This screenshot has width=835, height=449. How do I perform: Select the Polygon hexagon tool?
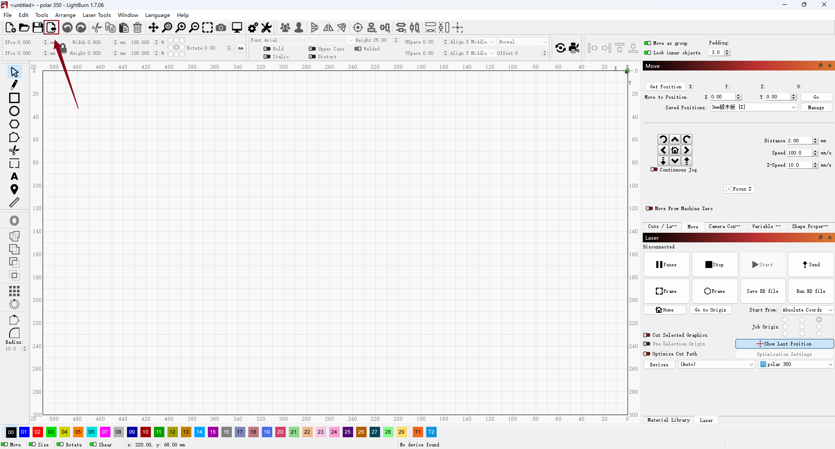(x=14, y=124)
